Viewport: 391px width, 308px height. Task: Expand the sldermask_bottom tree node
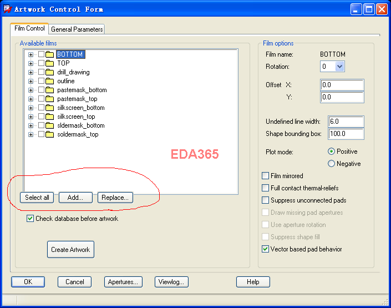31,125
